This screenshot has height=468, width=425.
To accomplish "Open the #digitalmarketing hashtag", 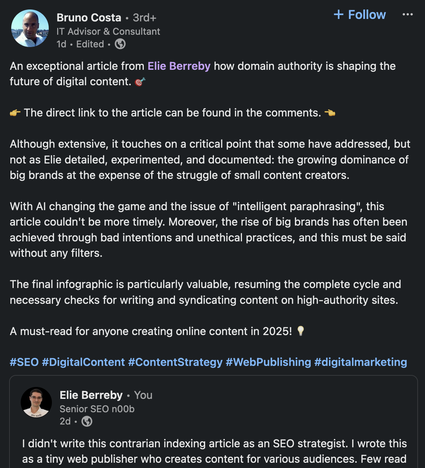I will point(360,362).
